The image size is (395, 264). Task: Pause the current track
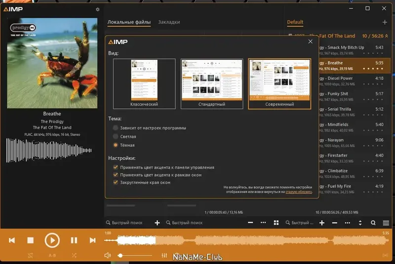tap(74, 240)
